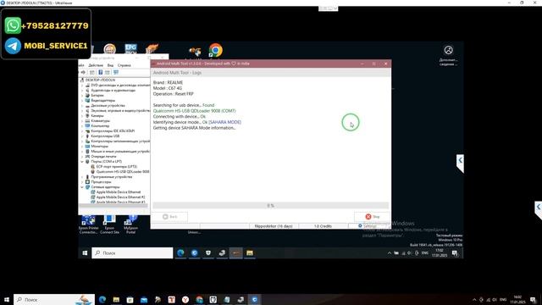The image size is (542, 305).
Task: Select Qualcomm HS-USB QDLoader 9008 in Device Manager
Action: click(123, 171)
